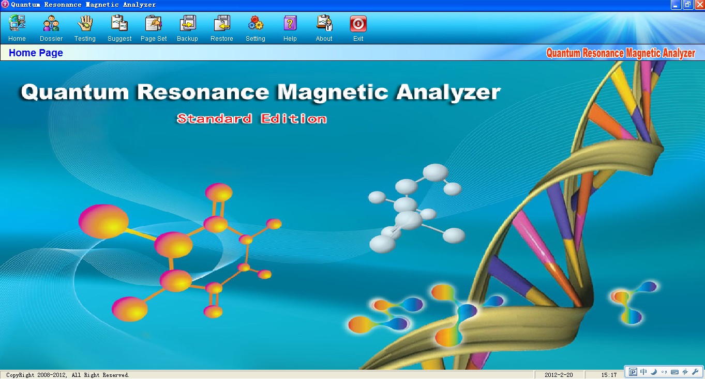705x379 pixels.
Task: Close the analyzer window
Action: pos(699,5)
